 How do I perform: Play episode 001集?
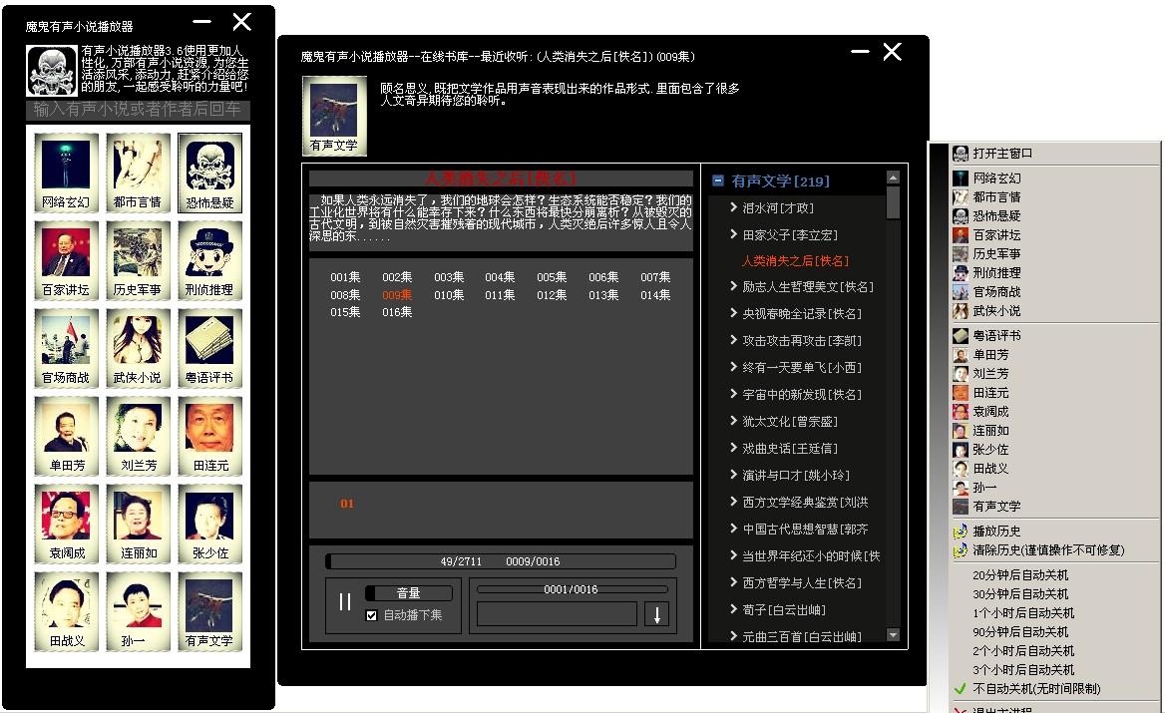pos(345,277)
